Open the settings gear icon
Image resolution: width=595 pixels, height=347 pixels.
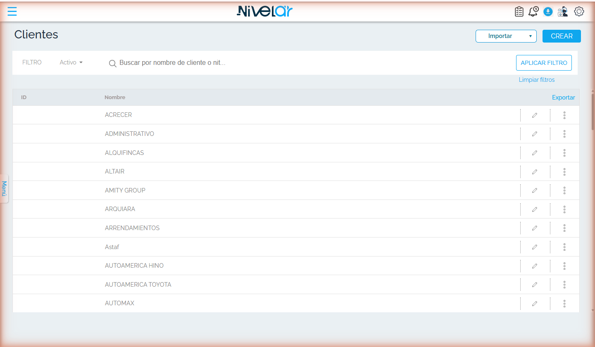coord(579,12)
